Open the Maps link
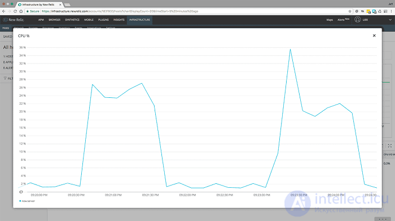 coord(330,20)
